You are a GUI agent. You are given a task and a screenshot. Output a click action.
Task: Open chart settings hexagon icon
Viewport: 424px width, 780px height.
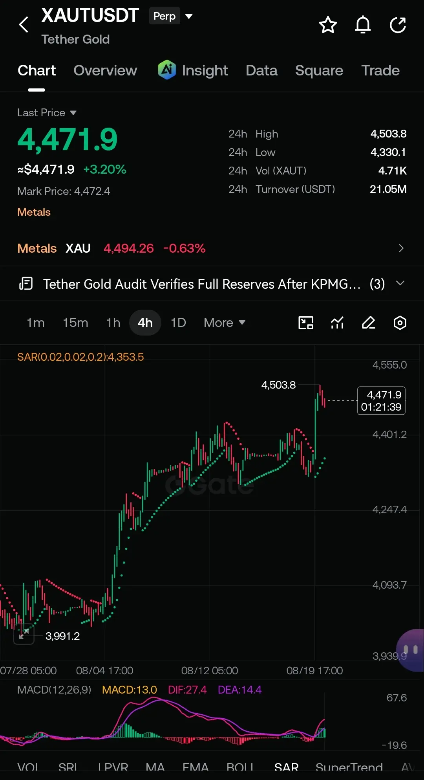(400, 323)
